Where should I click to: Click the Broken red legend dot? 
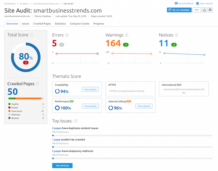(9, 108)
